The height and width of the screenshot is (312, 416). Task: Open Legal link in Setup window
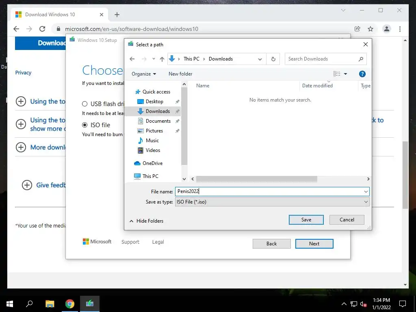click(x=158, y=242)
